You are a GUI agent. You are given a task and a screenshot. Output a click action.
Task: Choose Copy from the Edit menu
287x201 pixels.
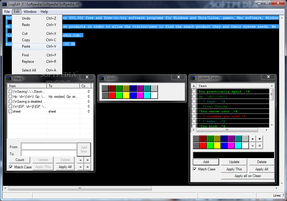point(37,40)
